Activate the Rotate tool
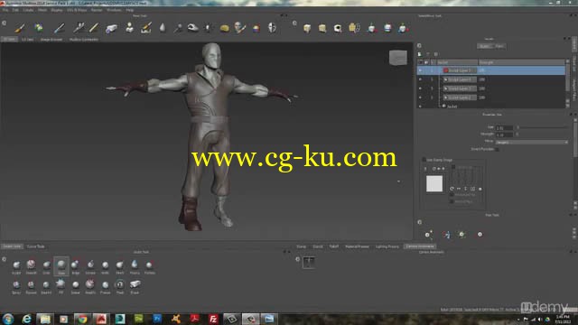This screenshot has height=325, width=578. [x=387, y=28]
